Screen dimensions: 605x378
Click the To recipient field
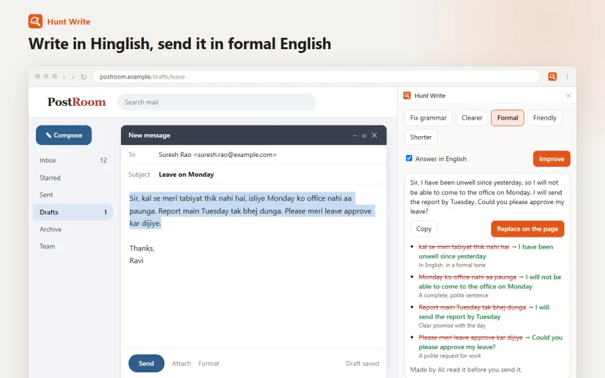(x=253, y=155)
